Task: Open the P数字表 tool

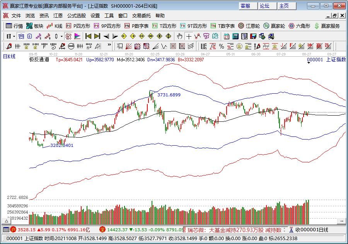Action: [136, 26]
